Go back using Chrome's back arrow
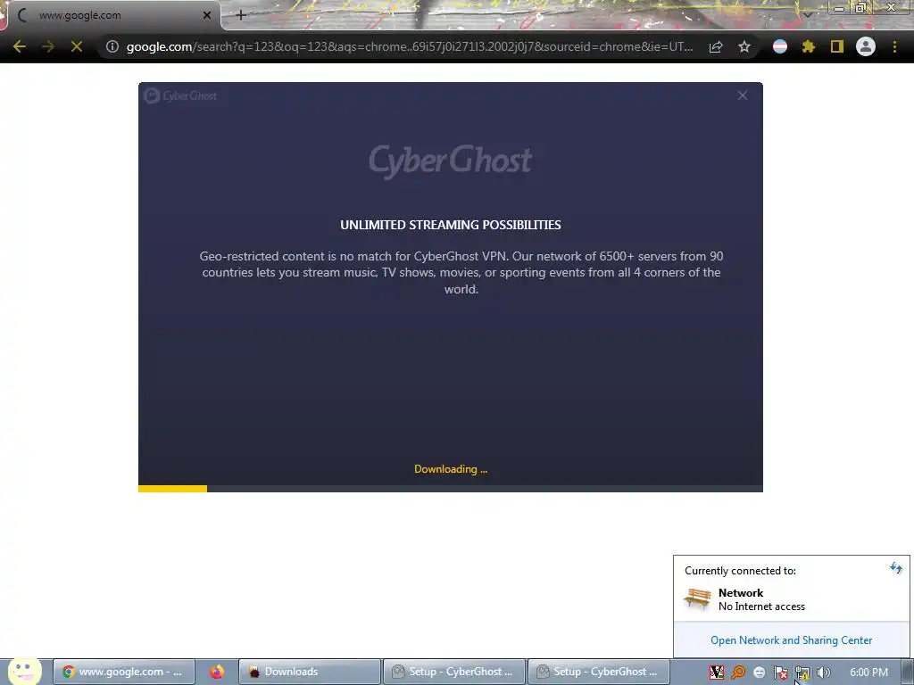The width and height of the screenshot is (914, 685). [x=20, y=46]
